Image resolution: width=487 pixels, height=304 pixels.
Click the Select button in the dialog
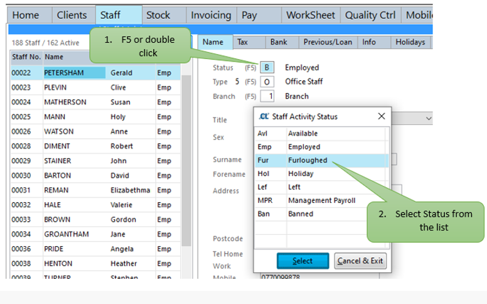pos(302,261)
